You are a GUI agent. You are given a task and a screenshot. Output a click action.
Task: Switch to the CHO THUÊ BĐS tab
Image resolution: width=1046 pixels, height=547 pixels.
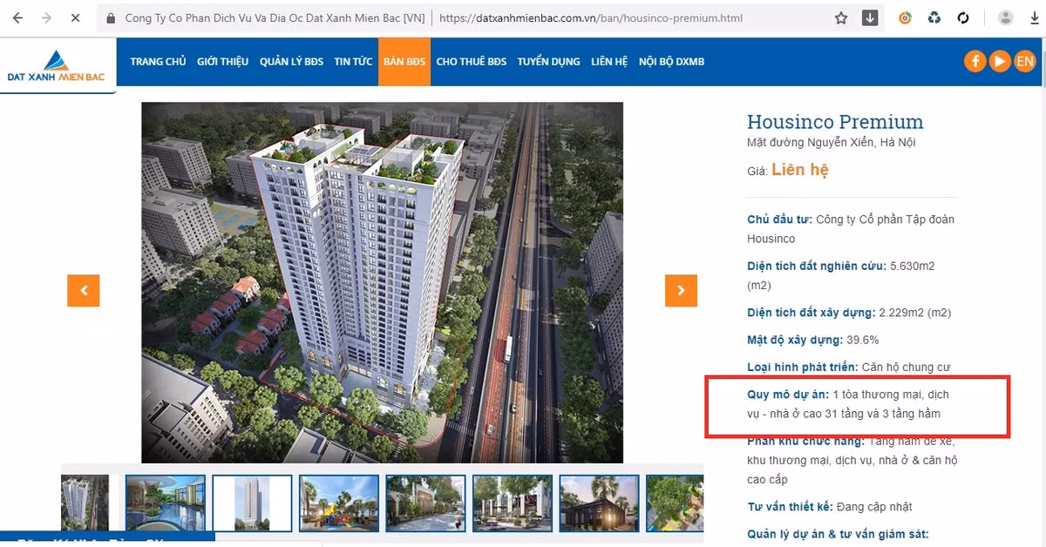click(471, 61)
